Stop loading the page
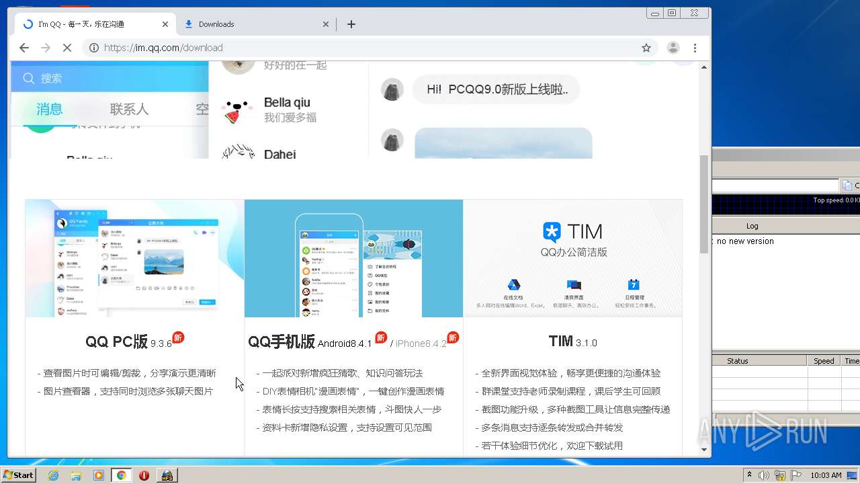Screen dimensions: 860x484 [x=67, y=48]
